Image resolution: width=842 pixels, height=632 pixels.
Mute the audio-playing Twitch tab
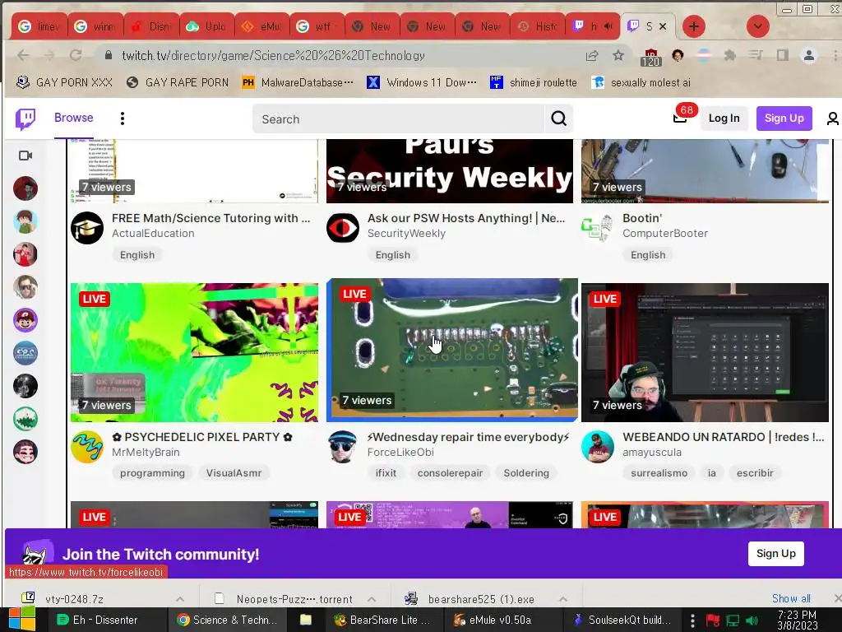click(608, 26)
